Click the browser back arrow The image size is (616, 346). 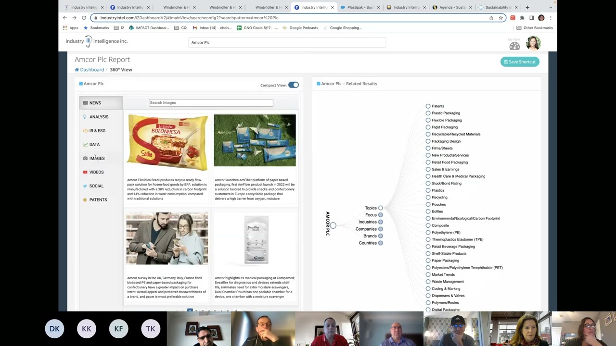(x=65, y=18)
